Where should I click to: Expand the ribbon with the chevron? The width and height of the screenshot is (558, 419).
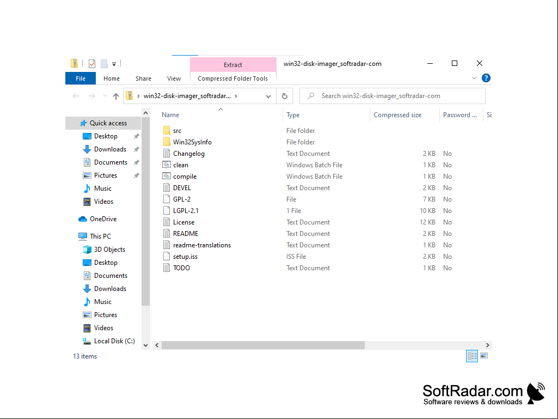[x=474, y=78]
